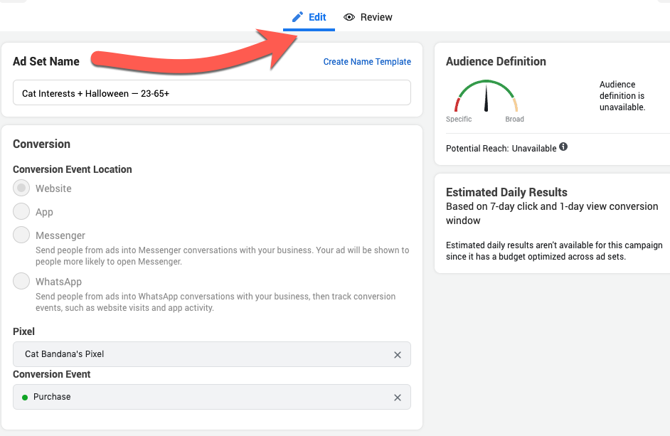The width and height of the screenshot is (670, 436).
Task: Click the Potential Reach info icon
Action: click(563, 147)
